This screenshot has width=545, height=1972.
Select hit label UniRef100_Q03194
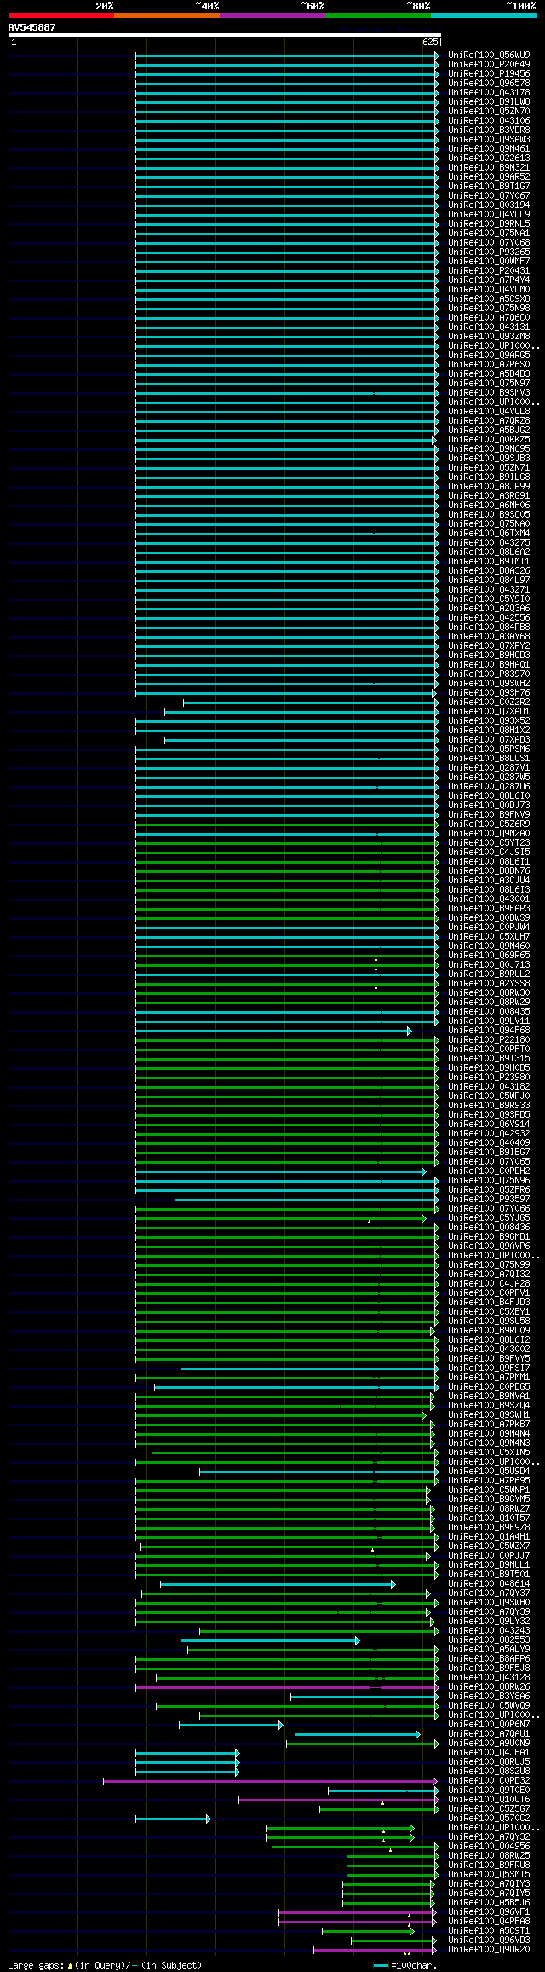pyautogui.click(x=489, y=205)
